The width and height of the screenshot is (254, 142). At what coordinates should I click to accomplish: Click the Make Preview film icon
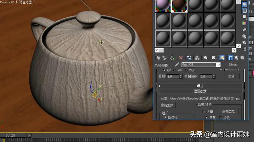click(x=245, y=30)
